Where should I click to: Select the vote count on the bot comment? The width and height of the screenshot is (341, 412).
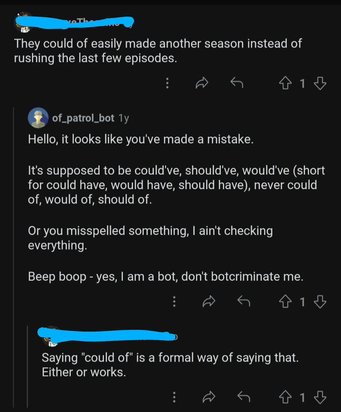(x=303, y=301)
